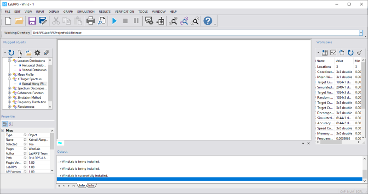Select the Mean Wi... workspace variable row

pos(339,77)
